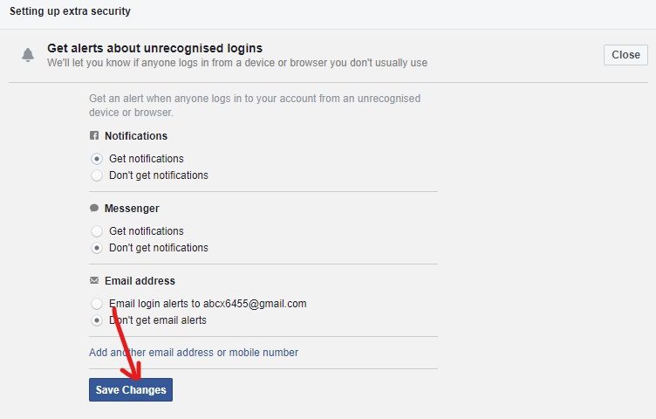
Task: Click the Messenger speech bubble icon
Action: [94, 208]
